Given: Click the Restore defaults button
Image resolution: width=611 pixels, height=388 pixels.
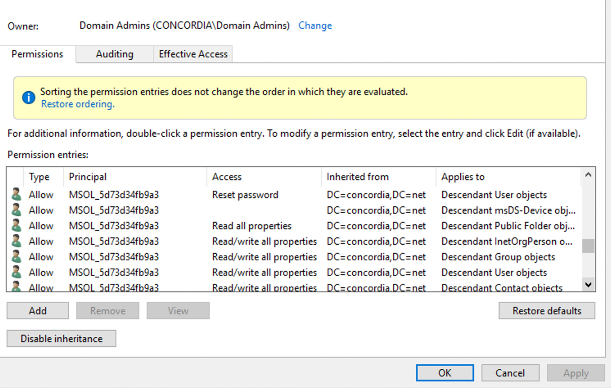Looking at the screenshot, I should point(546,310).
